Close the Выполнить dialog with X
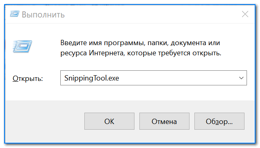 pos(245,14)
